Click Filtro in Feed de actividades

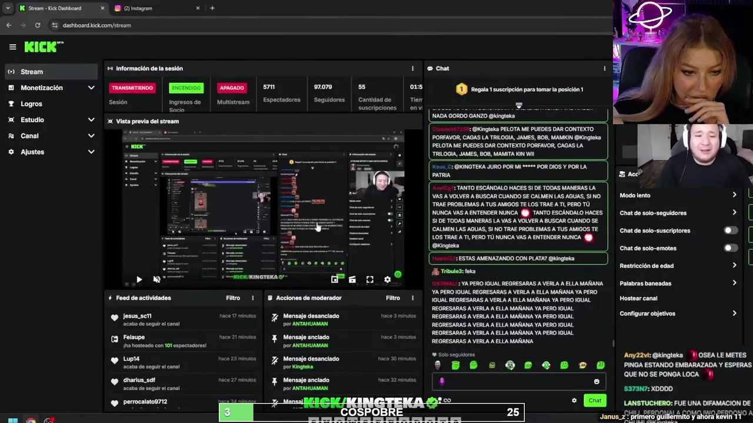tap(233, 298)
